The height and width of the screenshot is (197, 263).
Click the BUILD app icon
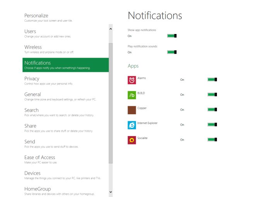point(131,95)
